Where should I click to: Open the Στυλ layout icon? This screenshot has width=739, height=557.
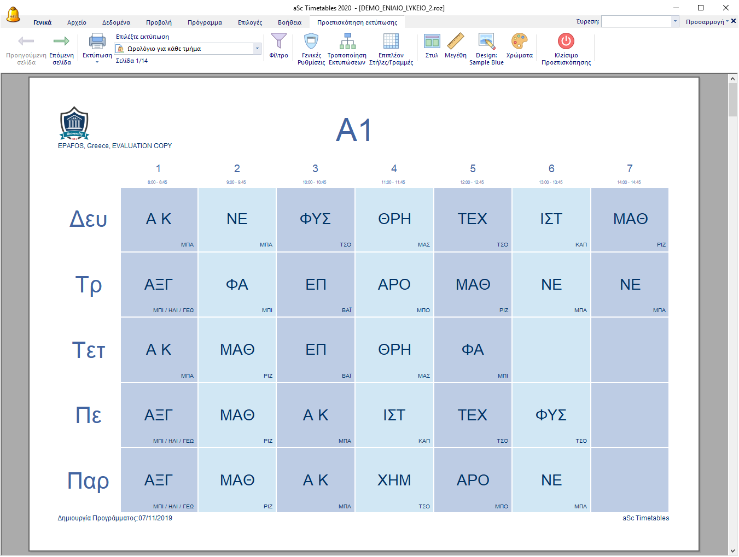[432, 42]
